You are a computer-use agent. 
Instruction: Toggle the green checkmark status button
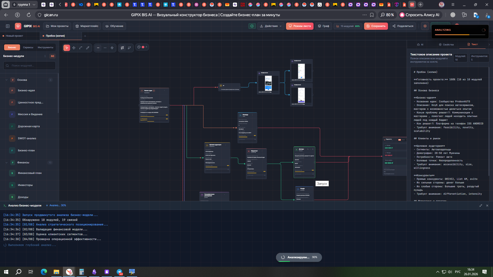252,26
